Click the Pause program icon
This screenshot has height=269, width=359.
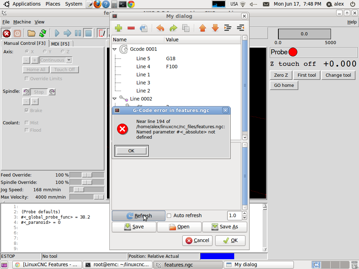tap(78, 33)
